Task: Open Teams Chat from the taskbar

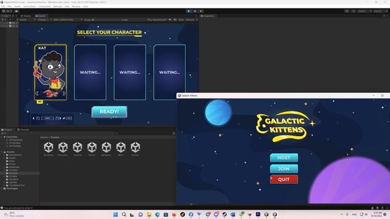Action: [141, 215]
